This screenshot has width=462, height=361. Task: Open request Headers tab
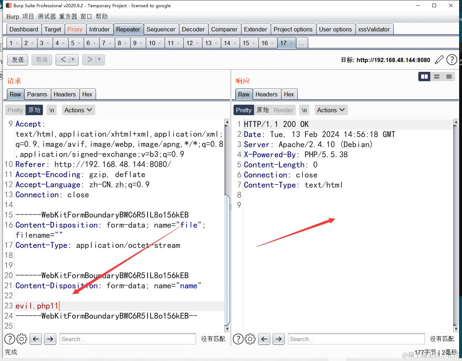point(65,94)
